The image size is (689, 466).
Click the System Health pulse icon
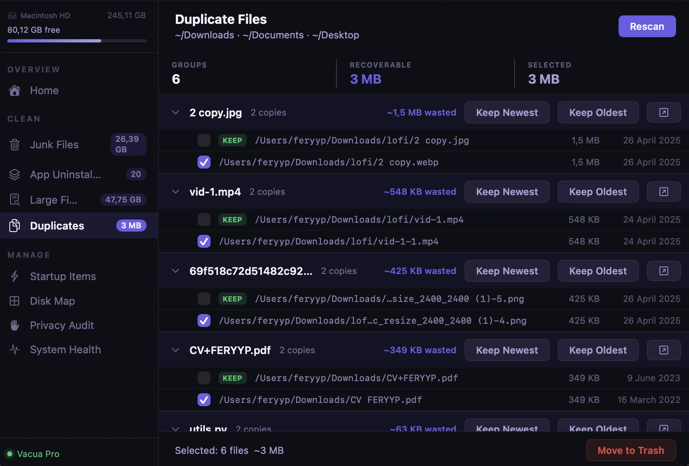15,350
